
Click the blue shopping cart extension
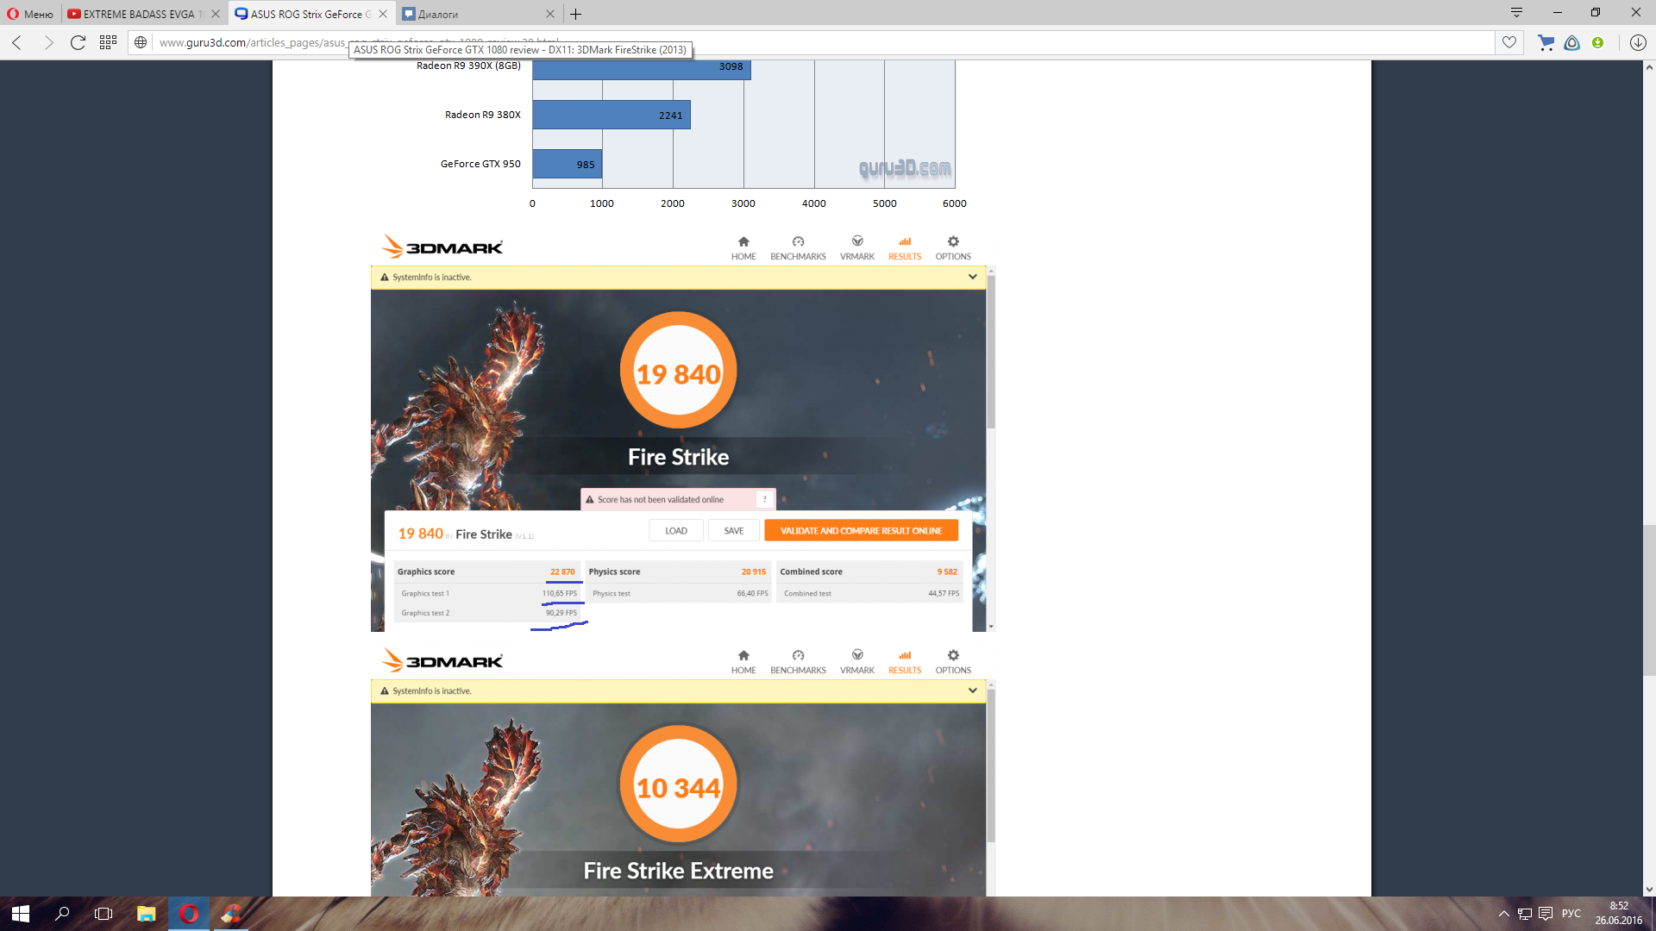pyautogui.click(x=1546, y=42)
